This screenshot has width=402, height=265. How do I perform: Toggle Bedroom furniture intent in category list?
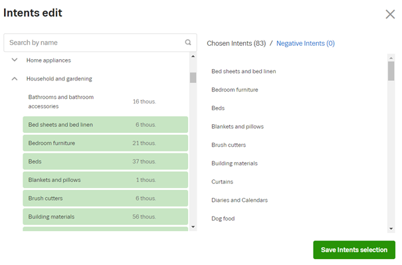point(106,143)
